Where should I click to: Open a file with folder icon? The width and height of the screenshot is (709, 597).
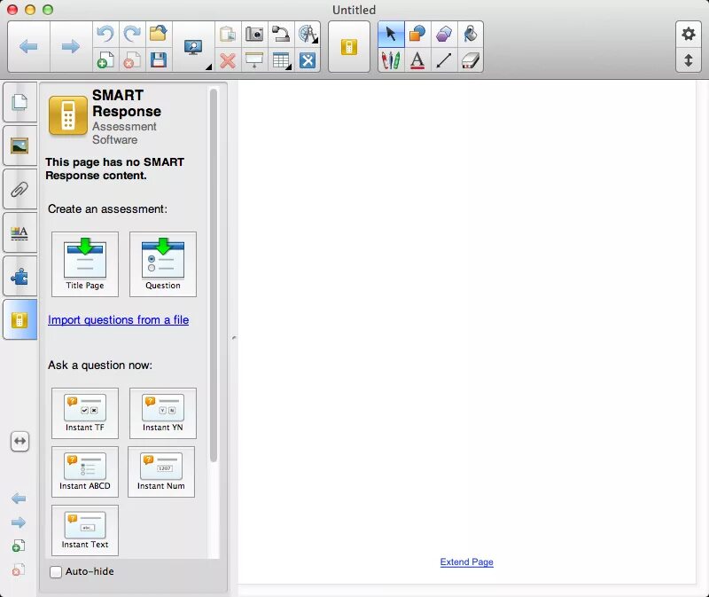[159, 34]
